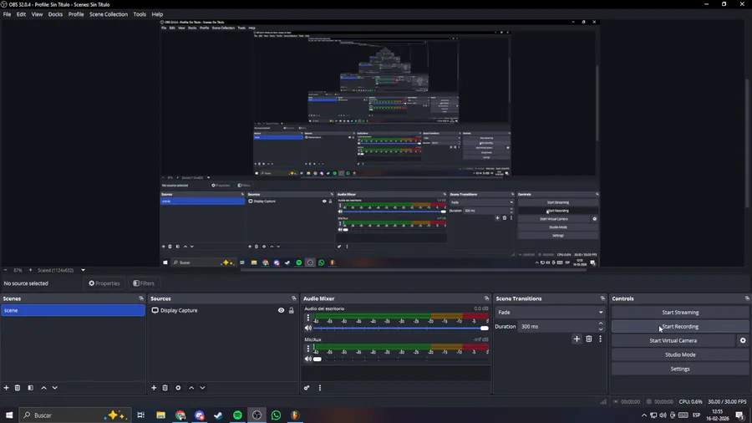The width and height of the screenshot is (752, 423).
Task: Move source up with Sources up arrow
Action: 191,388
